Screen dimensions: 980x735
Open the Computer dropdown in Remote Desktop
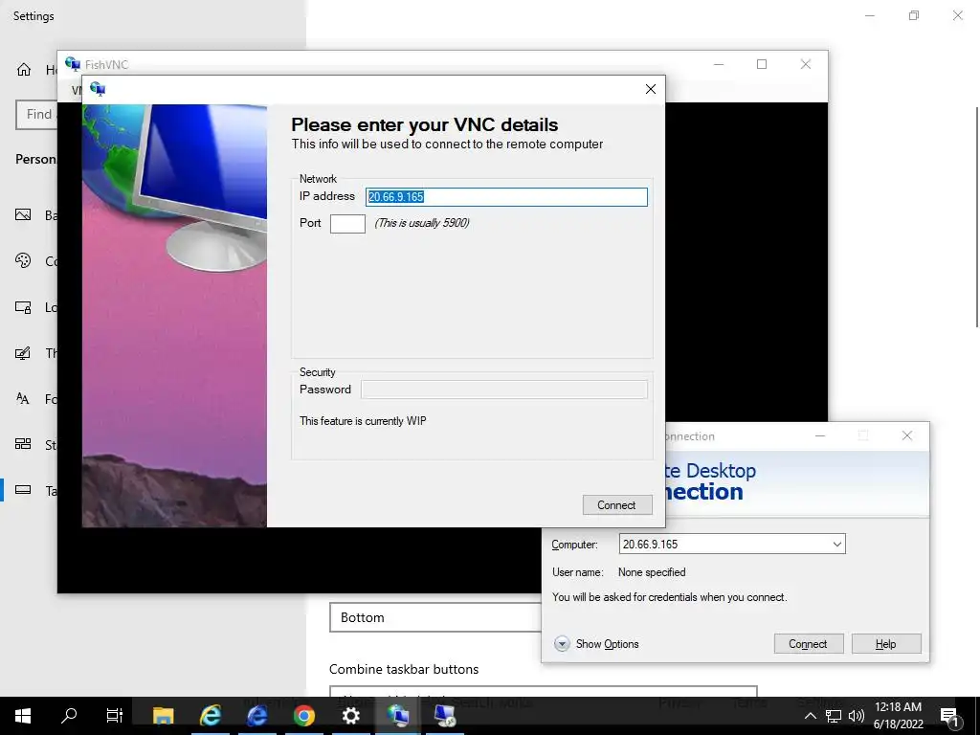[x=836, y=545]
